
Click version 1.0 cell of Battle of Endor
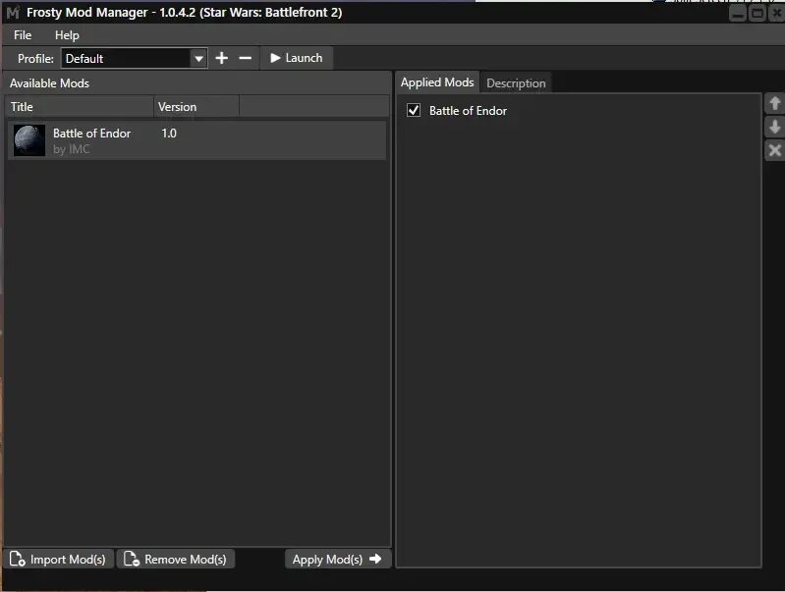point(169,134)
